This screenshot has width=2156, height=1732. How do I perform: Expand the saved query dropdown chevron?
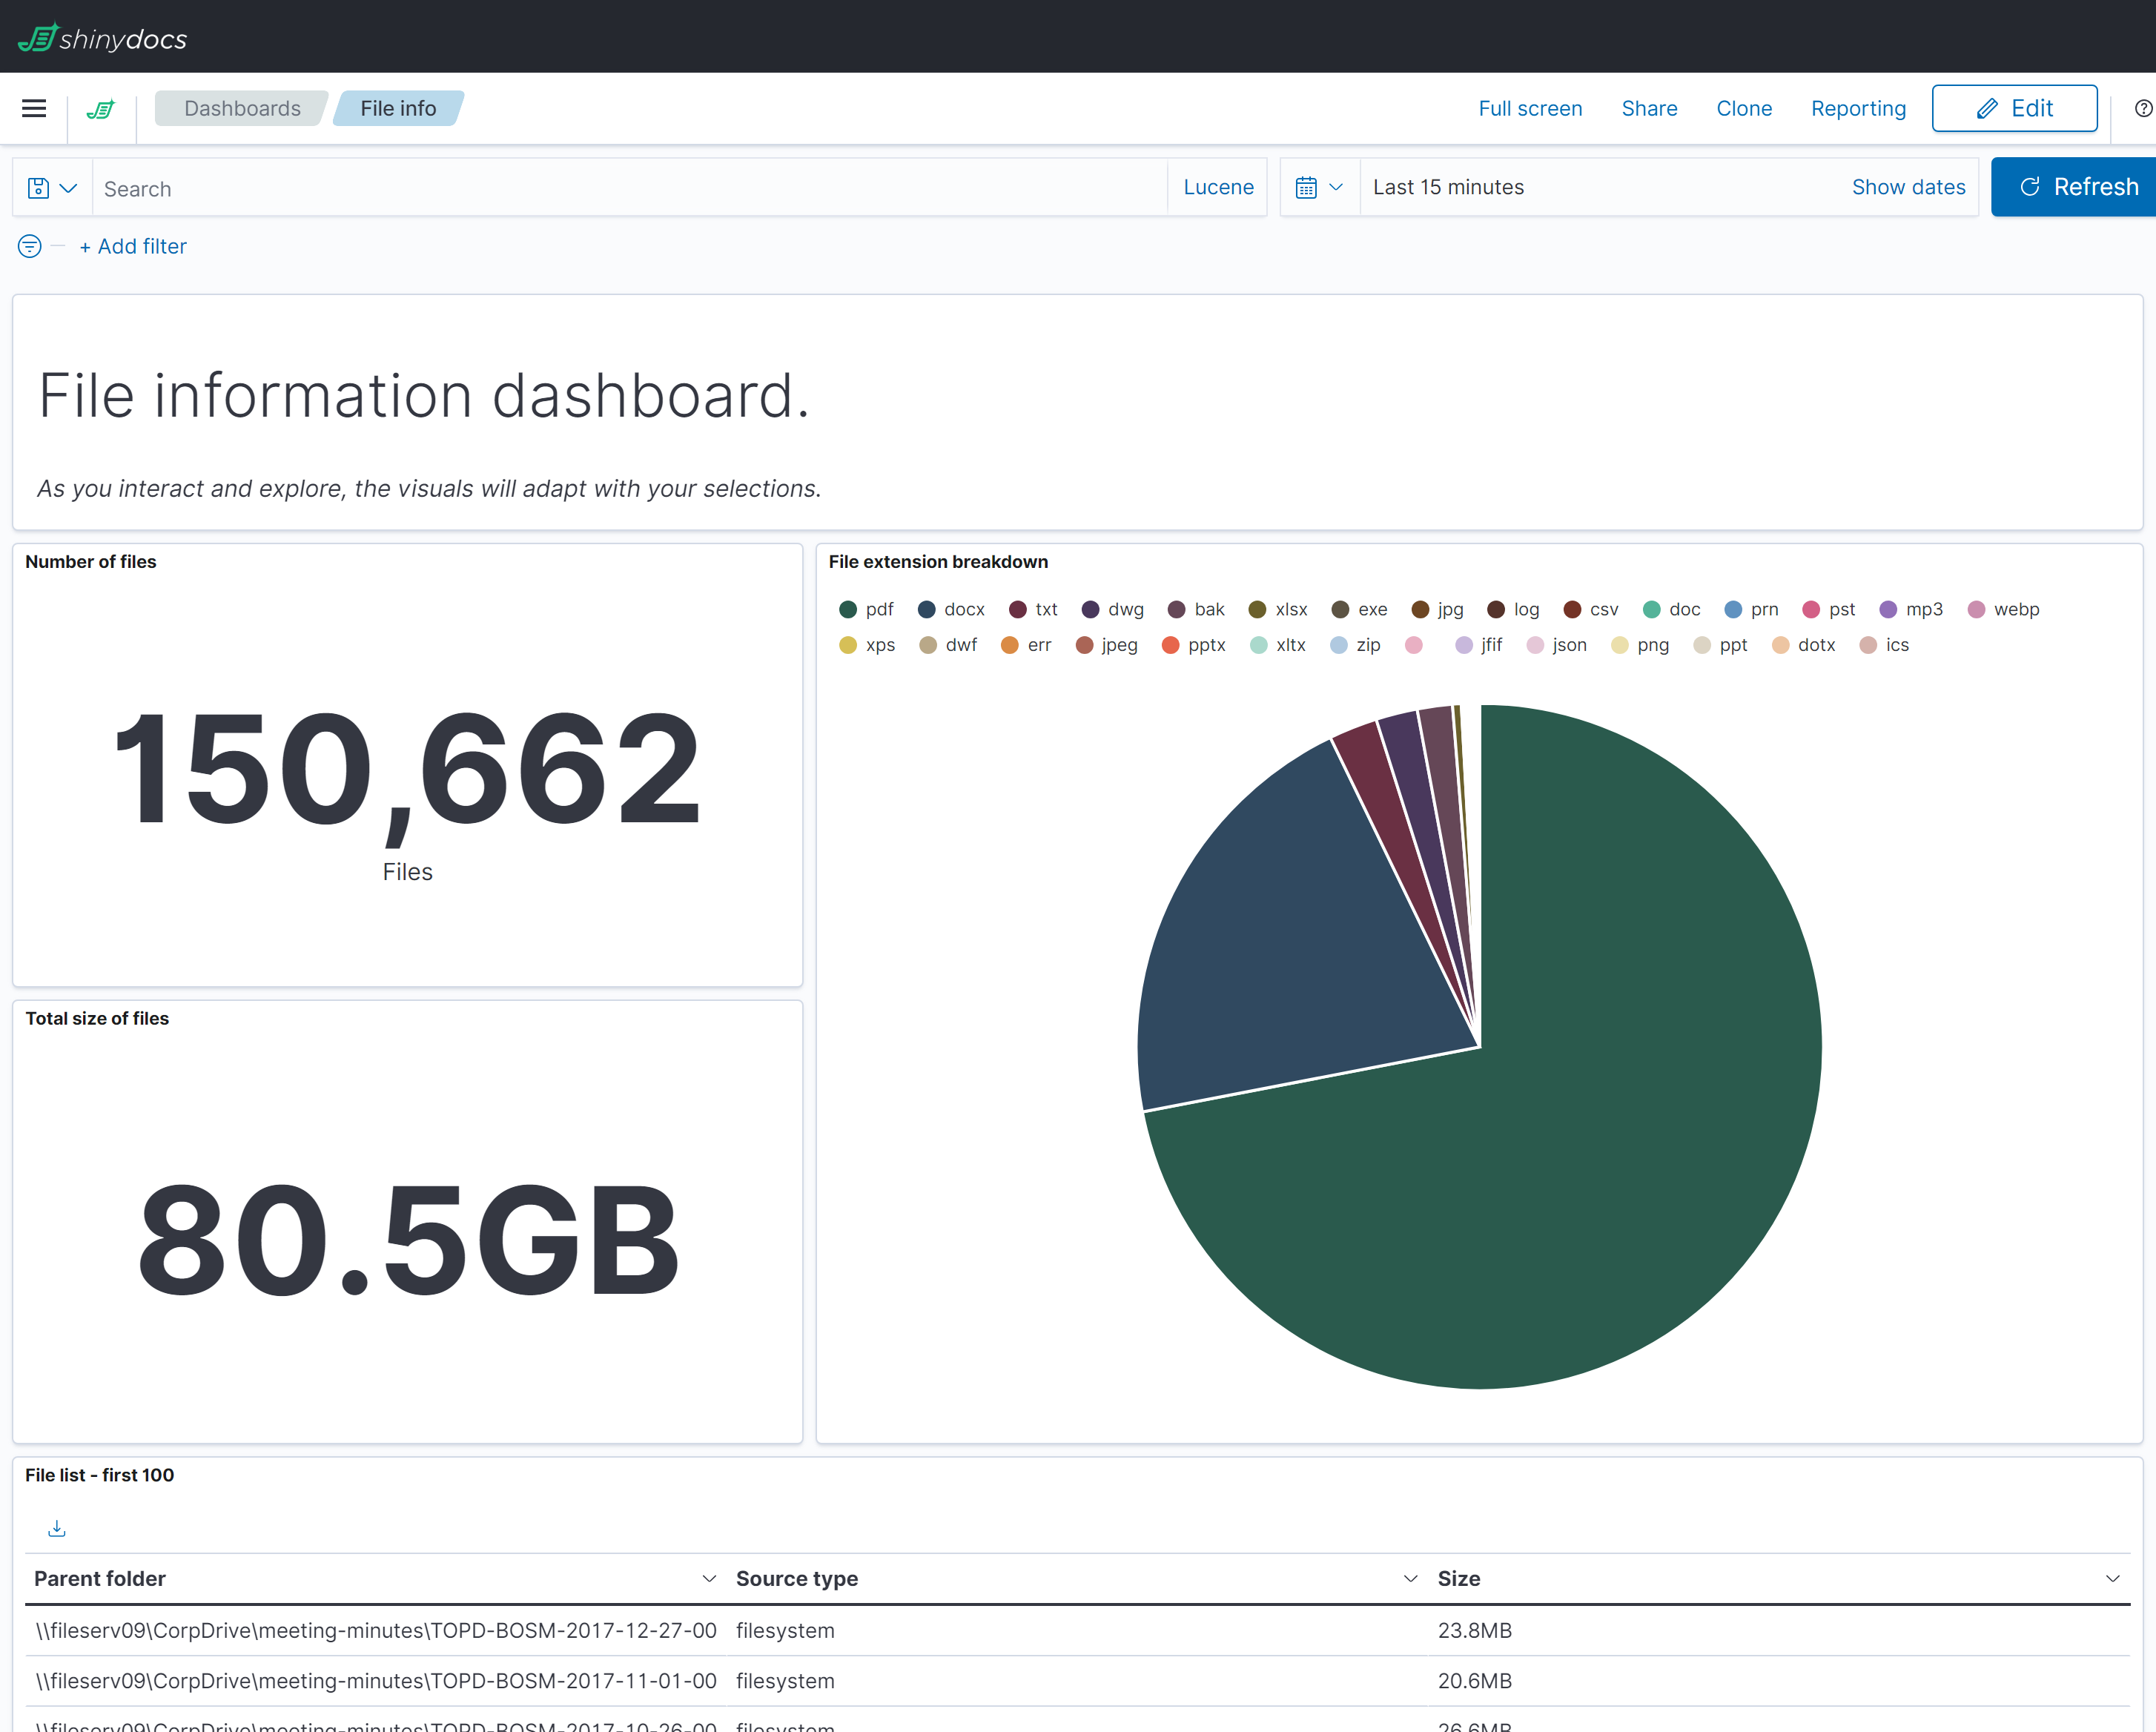(68, 187)
